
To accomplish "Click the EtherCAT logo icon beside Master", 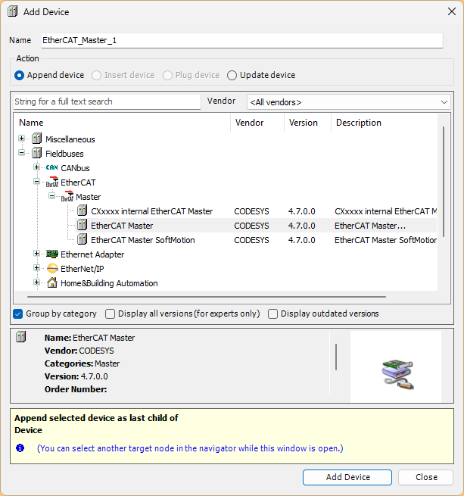I will [67, 196].
